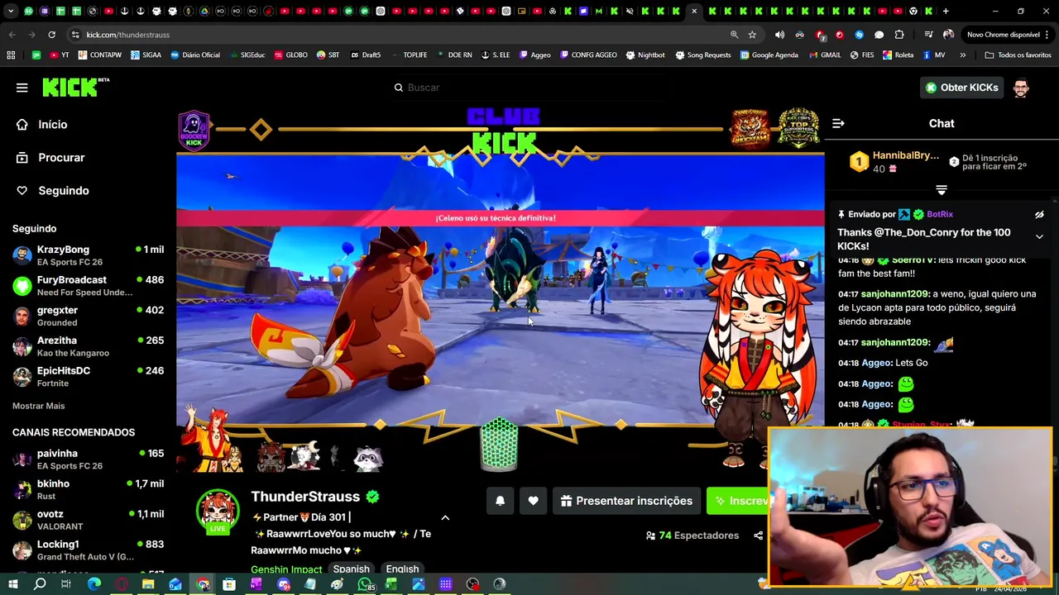Open KrazyBong channel in Seguindo list
Viewport: 1059px width, 595px height.
tap(88, 255)
